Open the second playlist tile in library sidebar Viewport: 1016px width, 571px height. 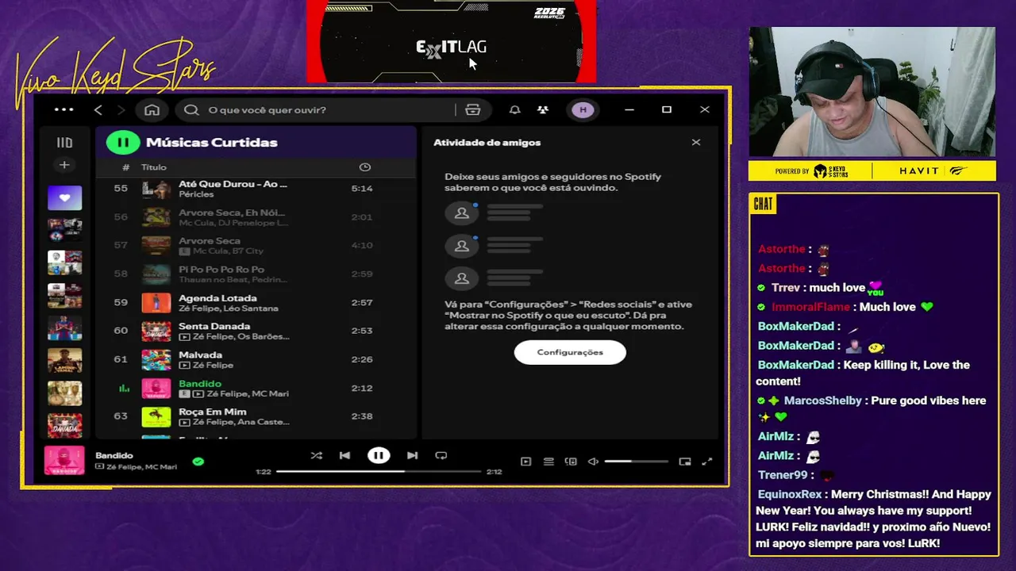64,230
